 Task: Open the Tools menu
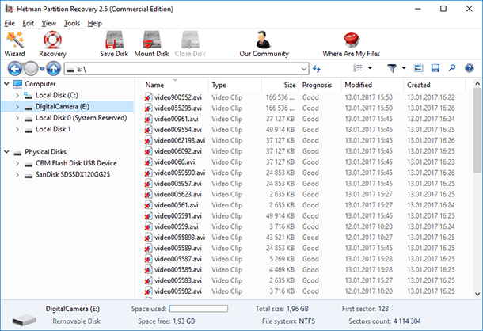[x=72, y=24]
